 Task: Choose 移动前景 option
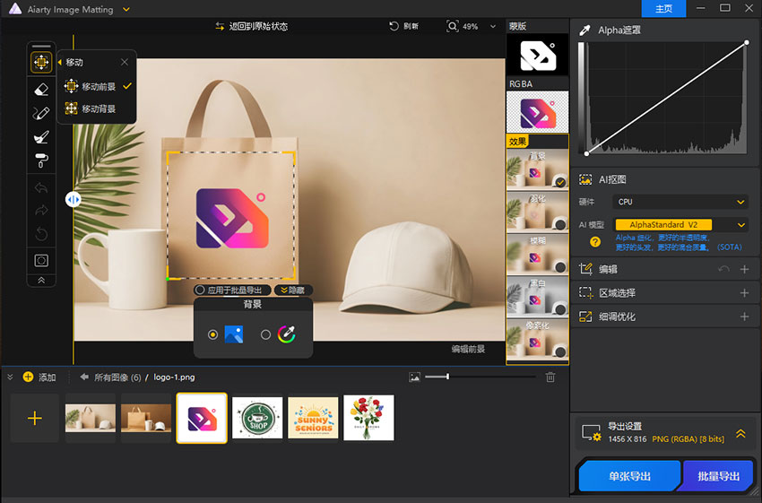pyautogui.click(x=98, y=86)
